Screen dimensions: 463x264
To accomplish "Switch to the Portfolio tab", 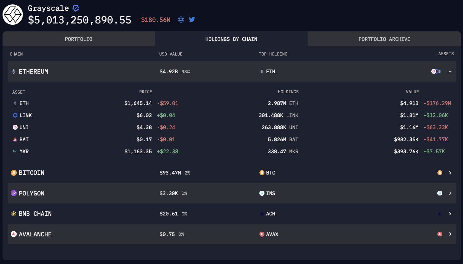I will (79, 39).
